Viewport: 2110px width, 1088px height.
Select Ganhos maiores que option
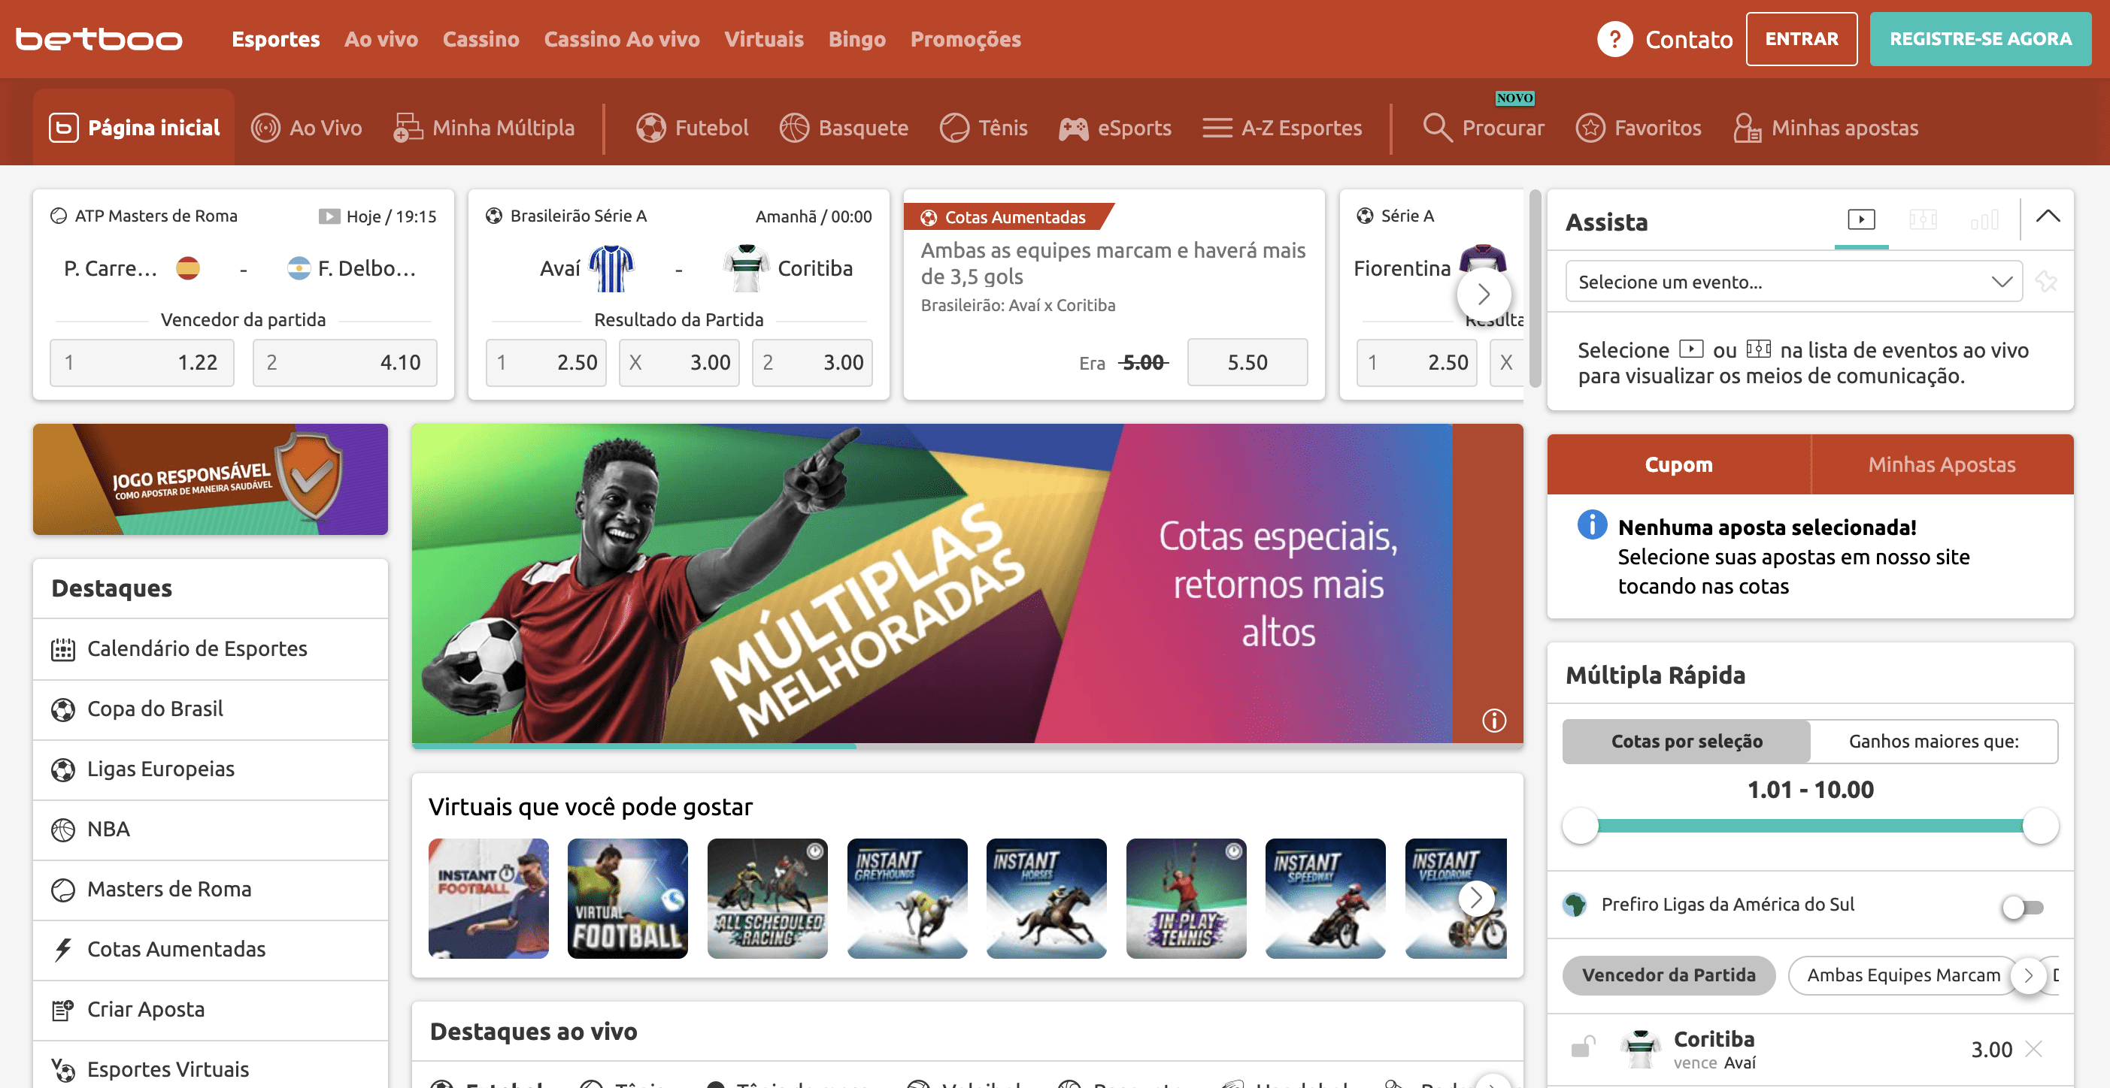click(x=1933, y=741)
